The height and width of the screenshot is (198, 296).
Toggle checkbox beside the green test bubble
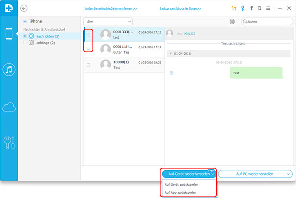[171, 73]
